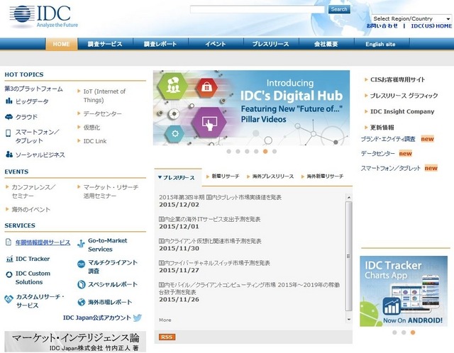The image size is (454, 353).
Task: Click the IDC globe logo
Action: (22, 14)
